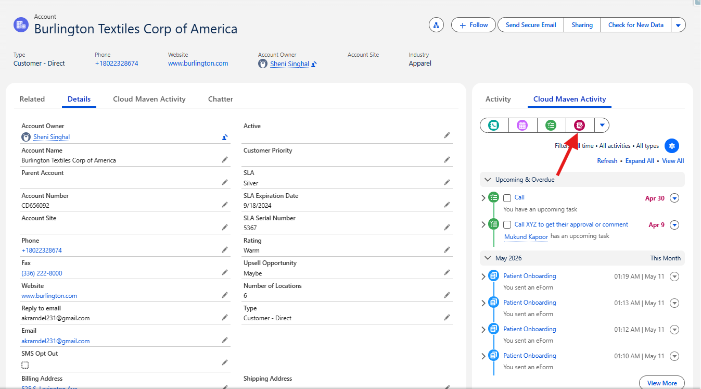The width and height of the screenshot is (701, 389).
Task: Click the Send Secure Email button
Action: pos(531,25)
